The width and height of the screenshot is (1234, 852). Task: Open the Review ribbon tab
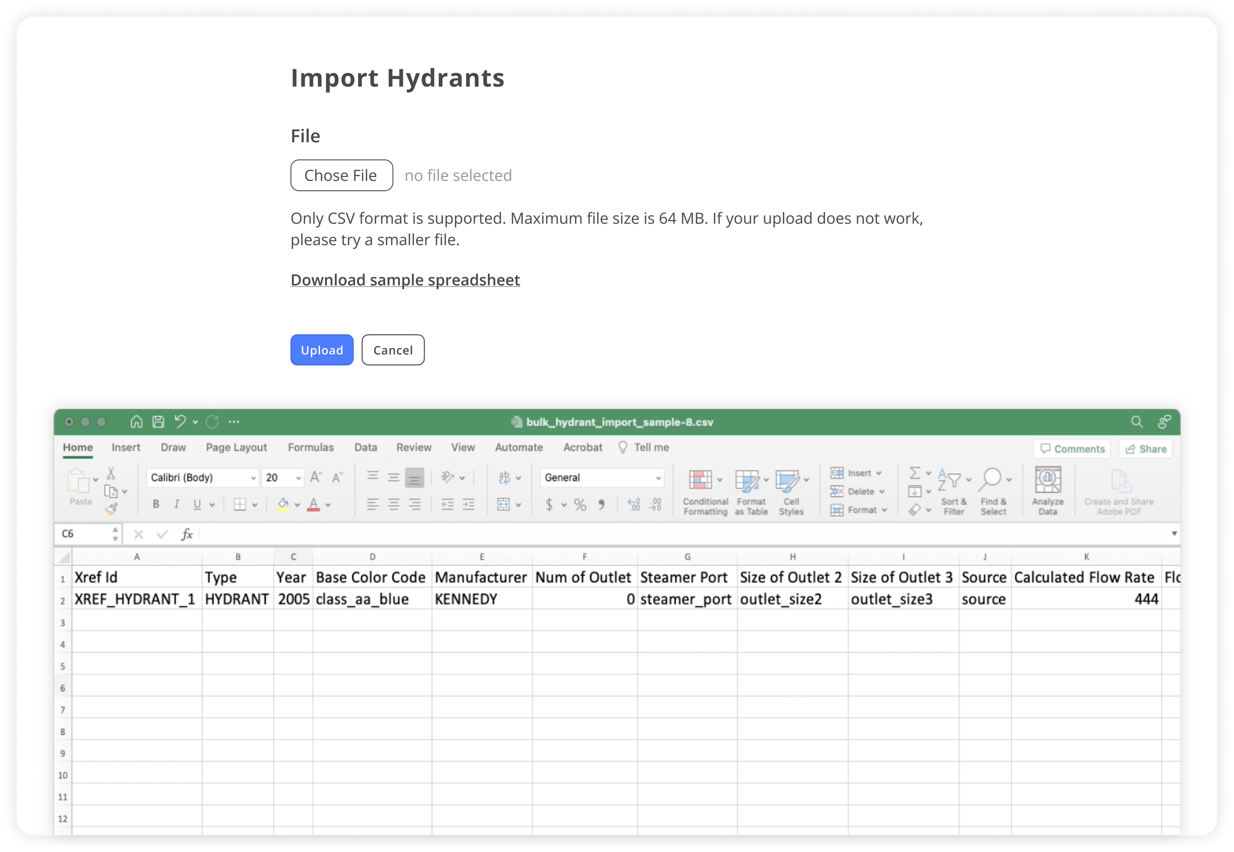(414, 447)
